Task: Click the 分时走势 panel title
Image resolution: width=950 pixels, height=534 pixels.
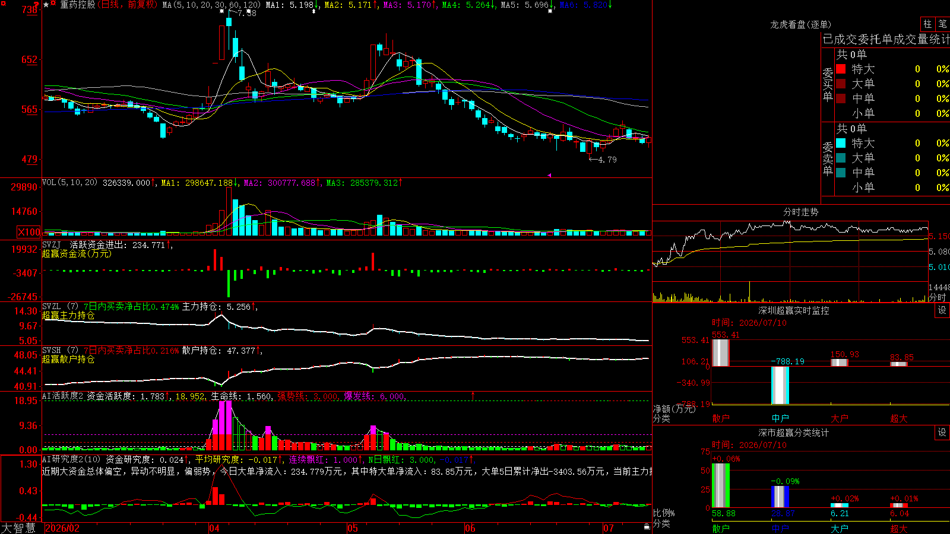Action: [801, 212]
